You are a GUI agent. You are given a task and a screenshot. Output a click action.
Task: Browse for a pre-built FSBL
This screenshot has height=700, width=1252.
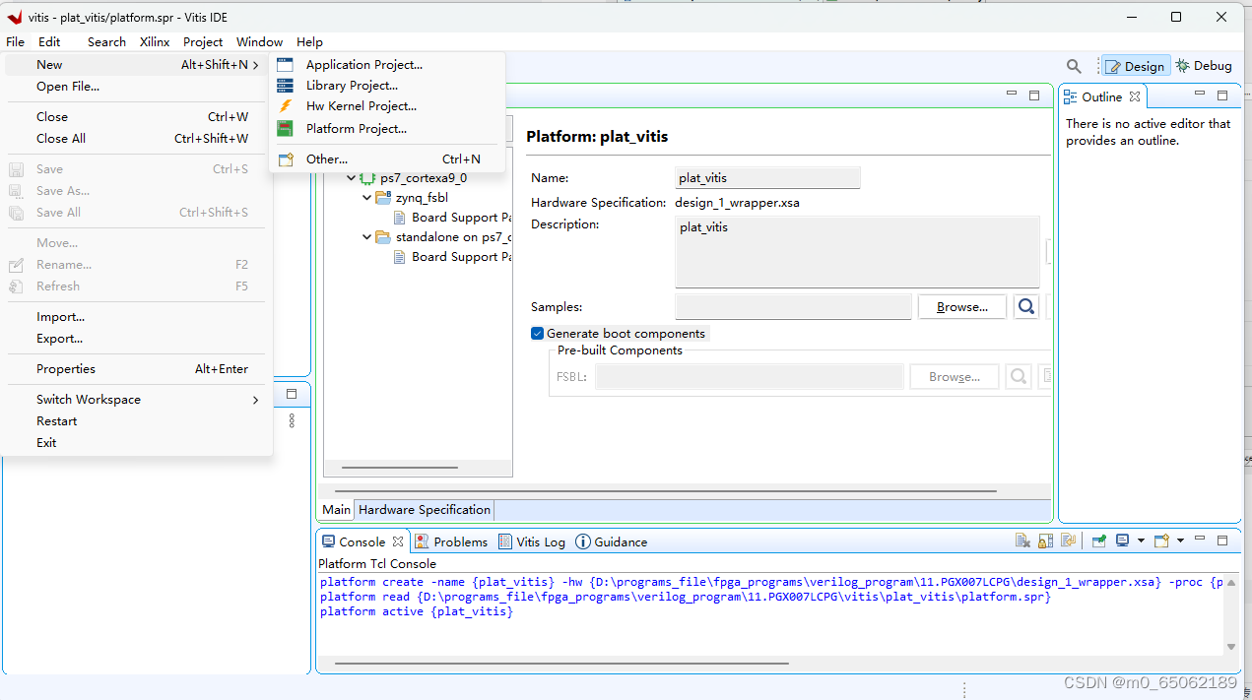(x=954, y=376)
